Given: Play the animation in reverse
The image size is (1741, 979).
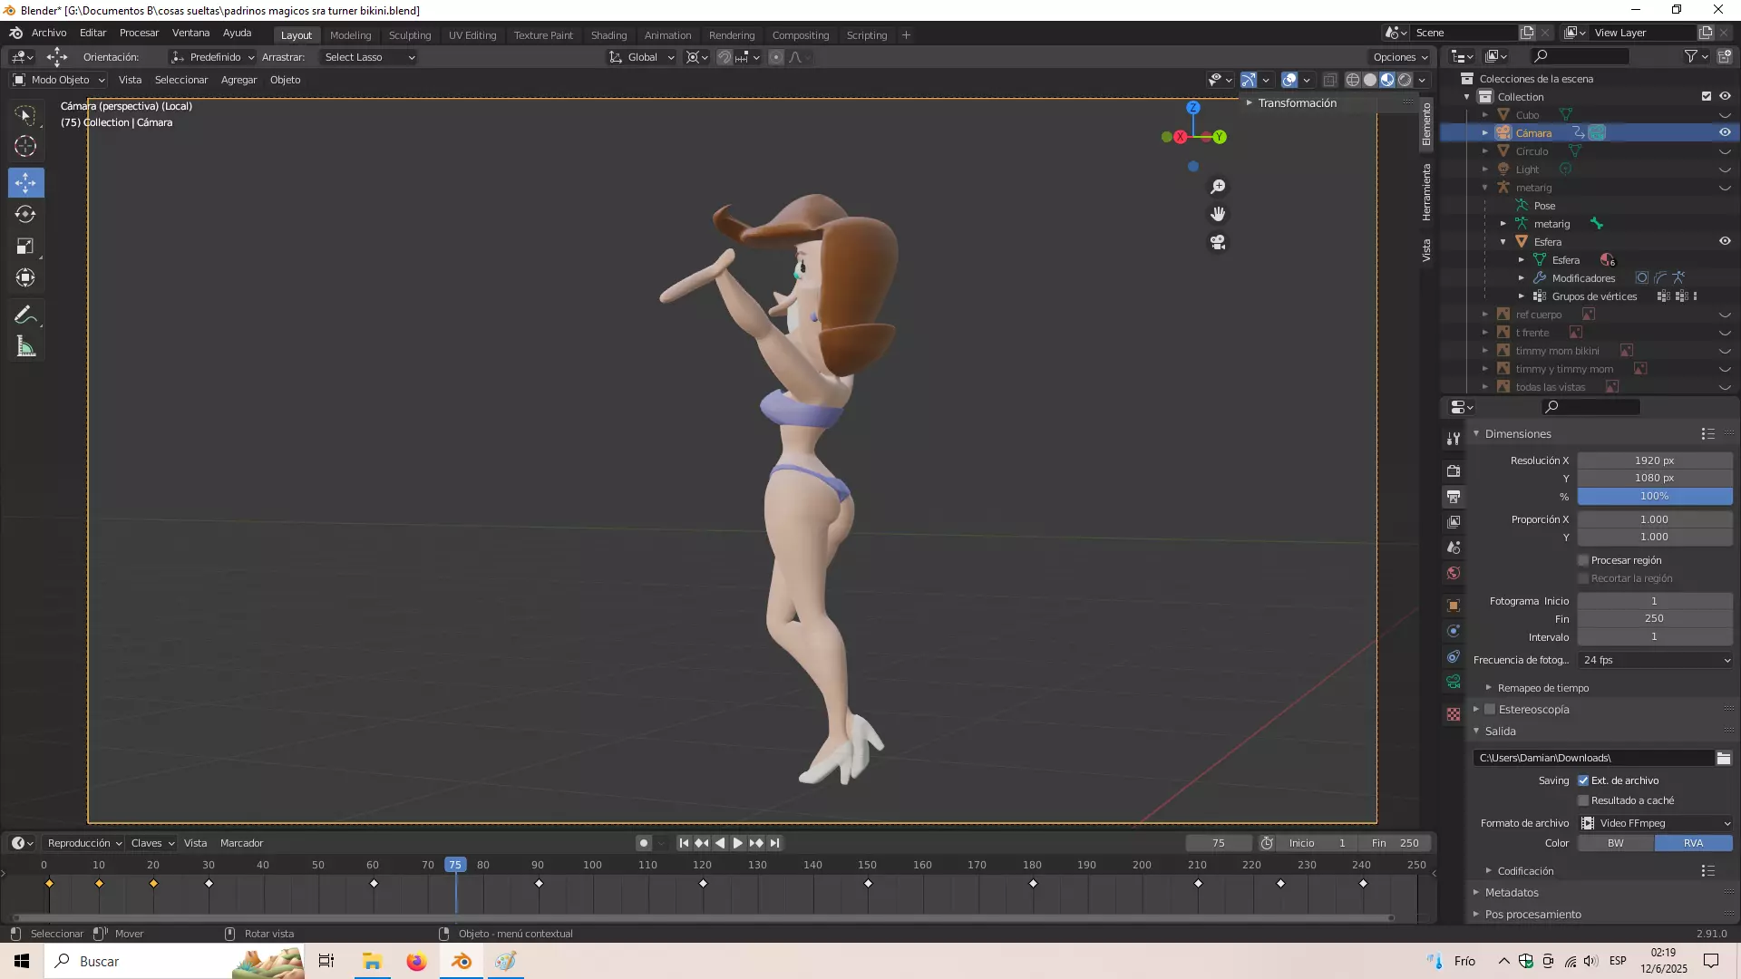Looking at the screenshot, I should (720, 843).
